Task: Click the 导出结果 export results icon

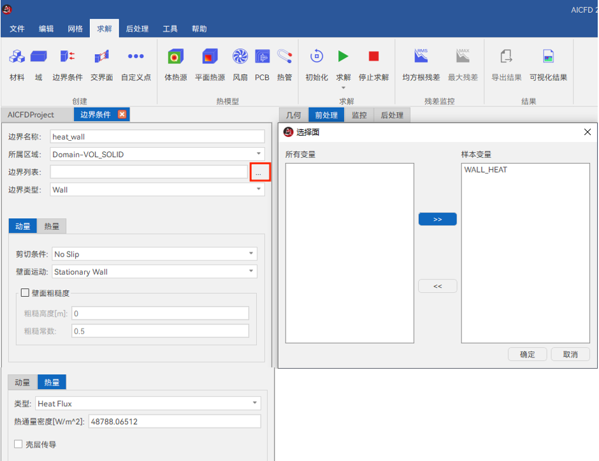Action: (506, 57)
